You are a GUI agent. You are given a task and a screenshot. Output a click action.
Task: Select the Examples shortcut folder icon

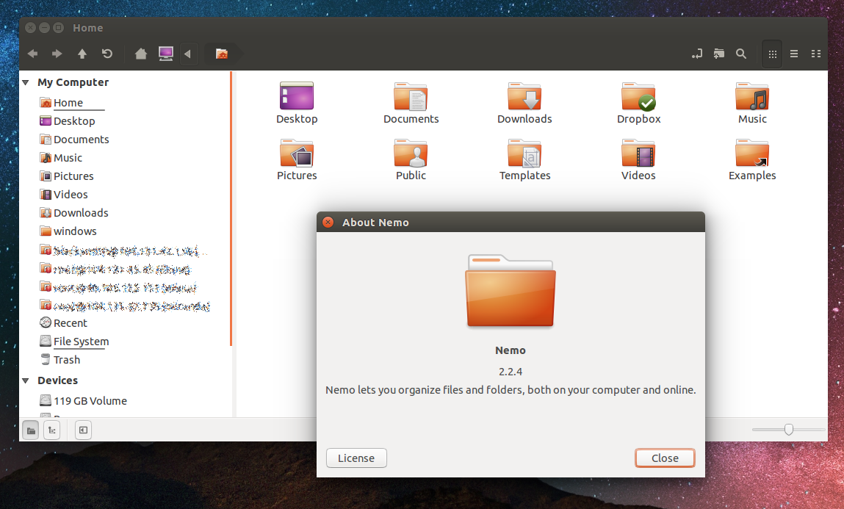pyautogui.click(x=752, y=160)
